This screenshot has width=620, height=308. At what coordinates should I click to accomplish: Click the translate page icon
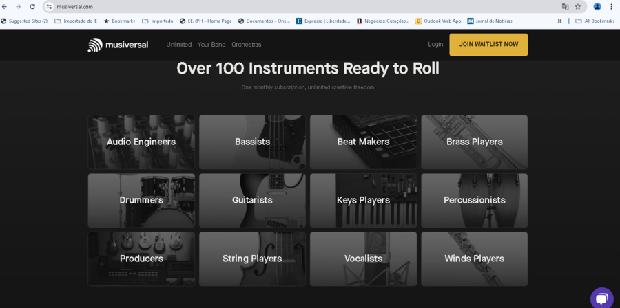point(565,7)
